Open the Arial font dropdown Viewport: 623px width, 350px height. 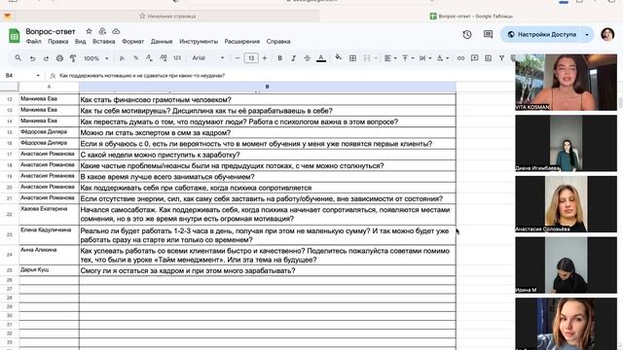tap(208, 58)
